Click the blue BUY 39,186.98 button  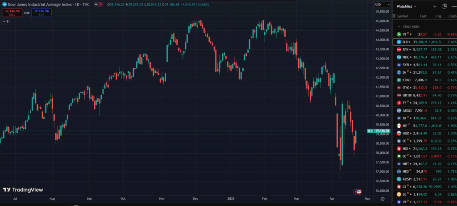pyautogui.click(x=41, y=13)
